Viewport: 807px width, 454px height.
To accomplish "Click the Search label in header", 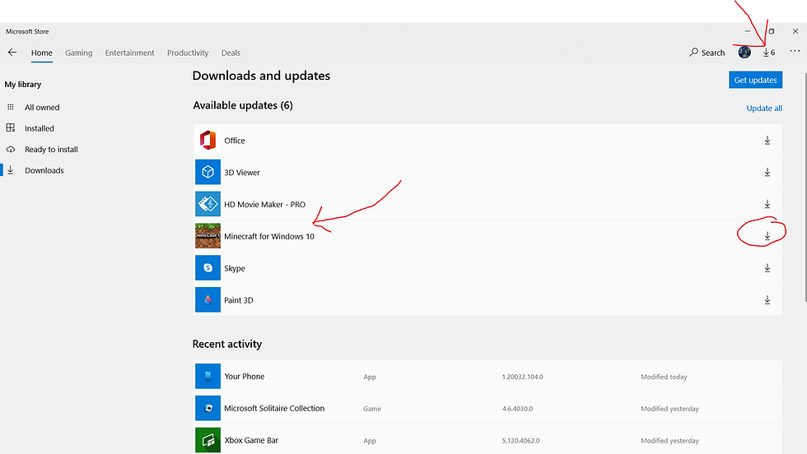I will point(713,53).
